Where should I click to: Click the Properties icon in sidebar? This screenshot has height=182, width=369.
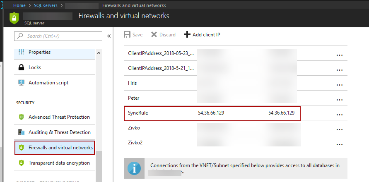(x=21, y=53)
